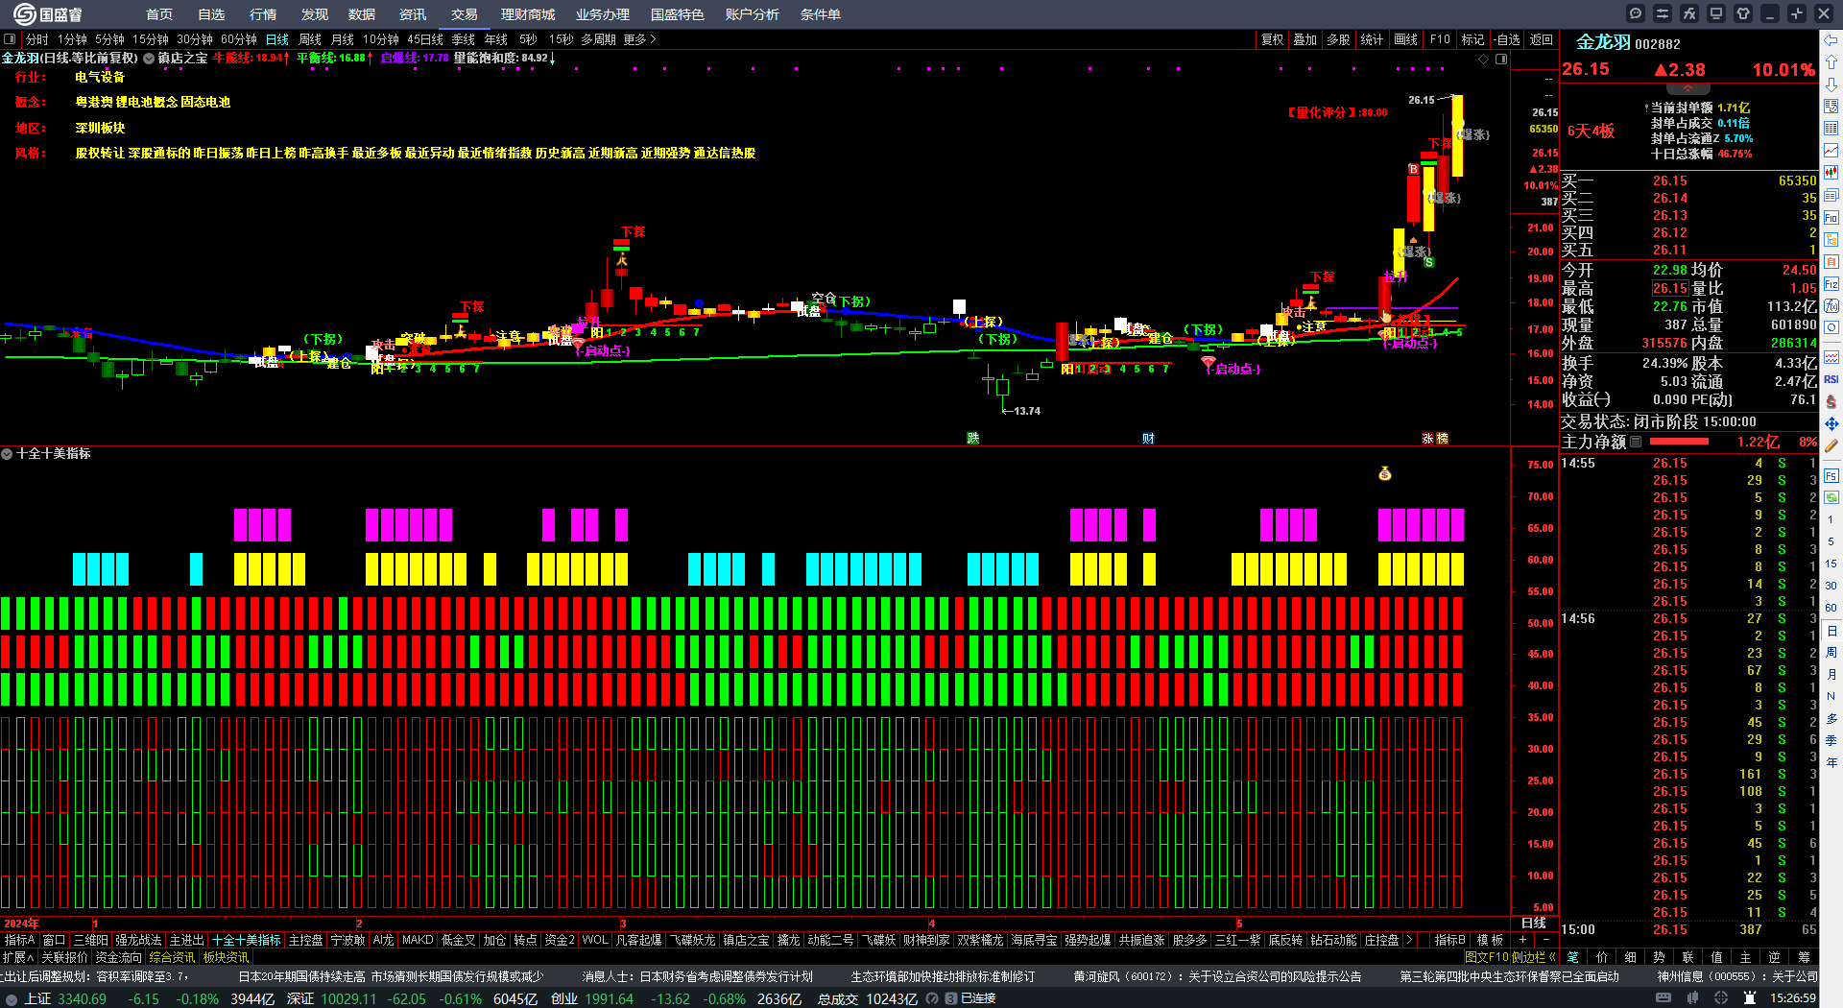Screen dimensions: 1843x1008
Task: Toggle the 逆 button in bottom-right row
Action: tap(1774, 957)
